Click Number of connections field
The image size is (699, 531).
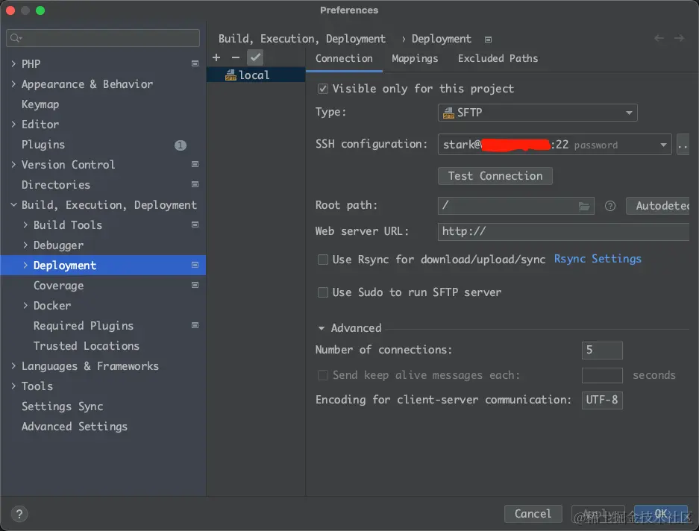(x=602, y=351)
